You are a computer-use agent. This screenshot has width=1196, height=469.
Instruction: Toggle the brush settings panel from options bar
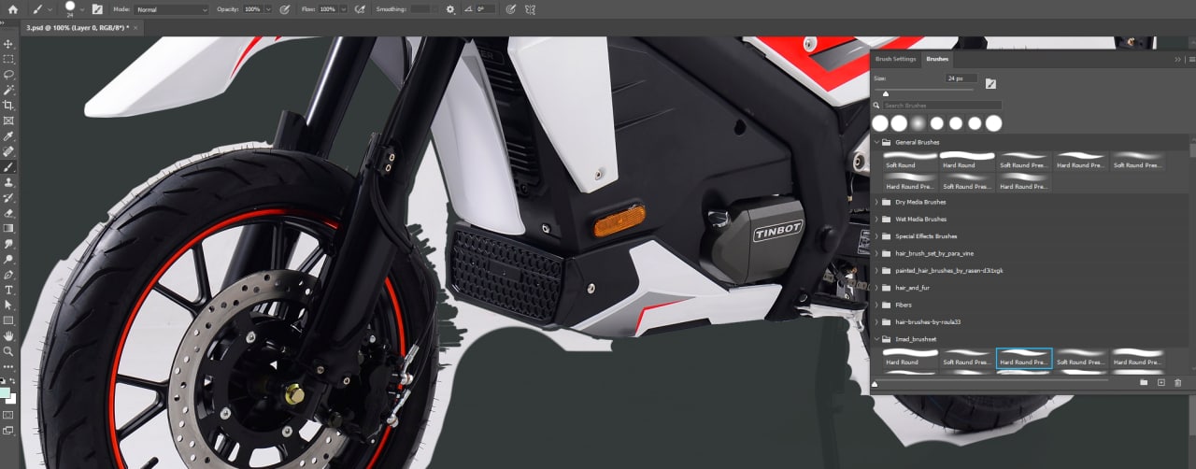(x=96, y=8)
